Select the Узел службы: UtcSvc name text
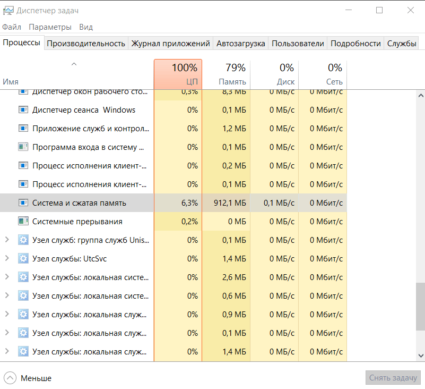Screen dimensions: 425x389 pos(70,259)
